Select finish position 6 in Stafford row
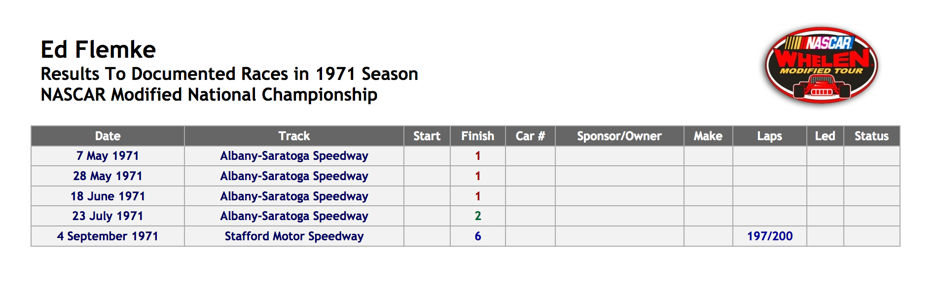 [x=477, y=236]
